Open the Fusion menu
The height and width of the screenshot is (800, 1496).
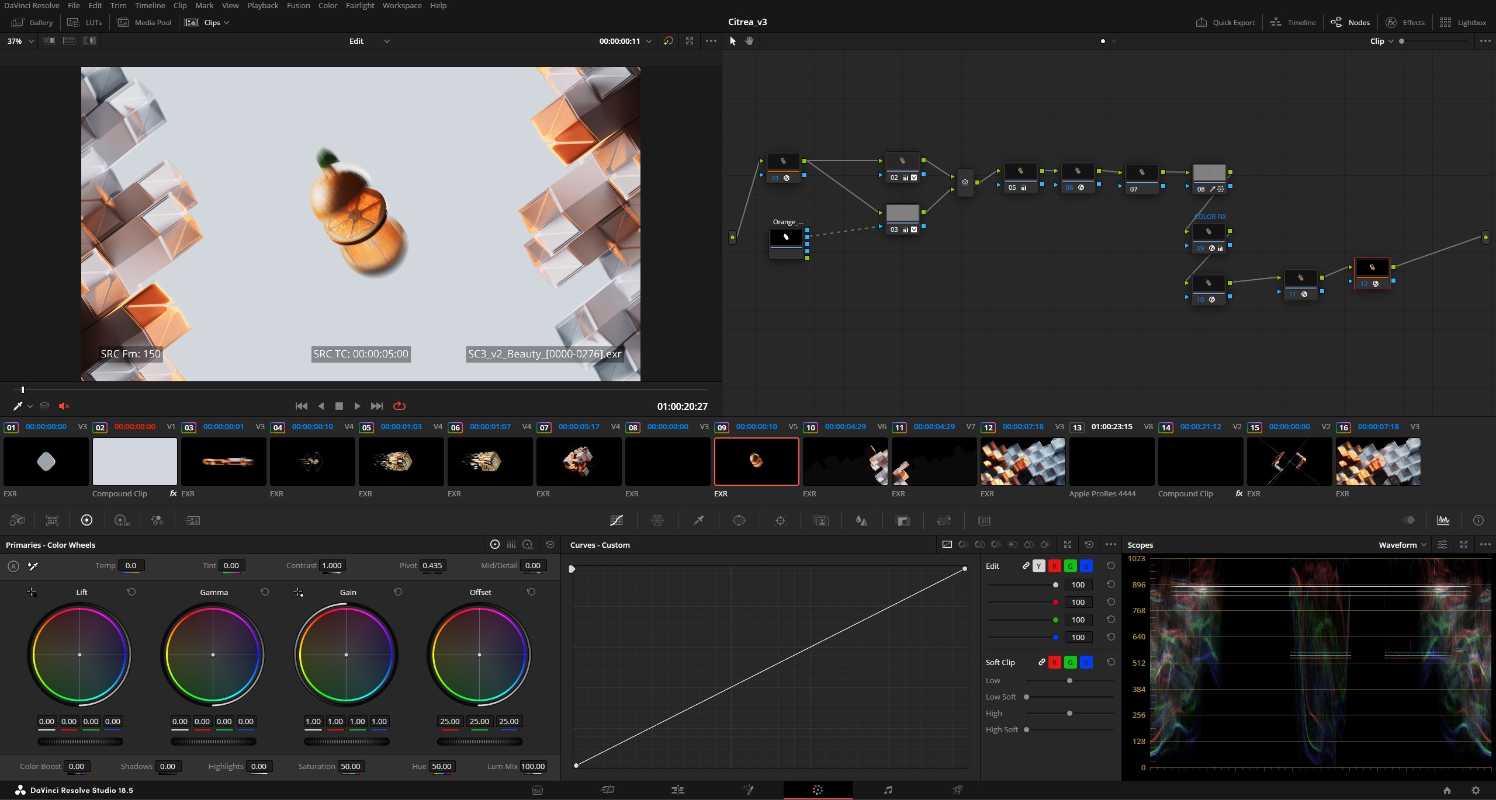click(298, 5)
